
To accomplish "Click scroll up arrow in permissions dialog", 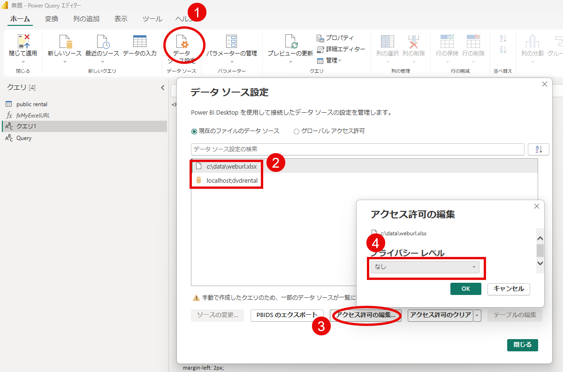I will coord(540,239).
